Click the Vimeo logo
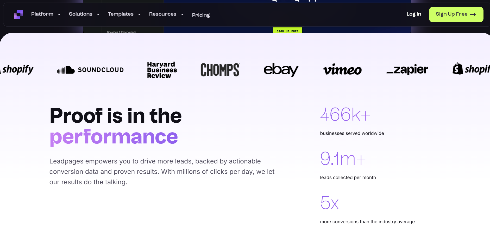 [342, 69]
